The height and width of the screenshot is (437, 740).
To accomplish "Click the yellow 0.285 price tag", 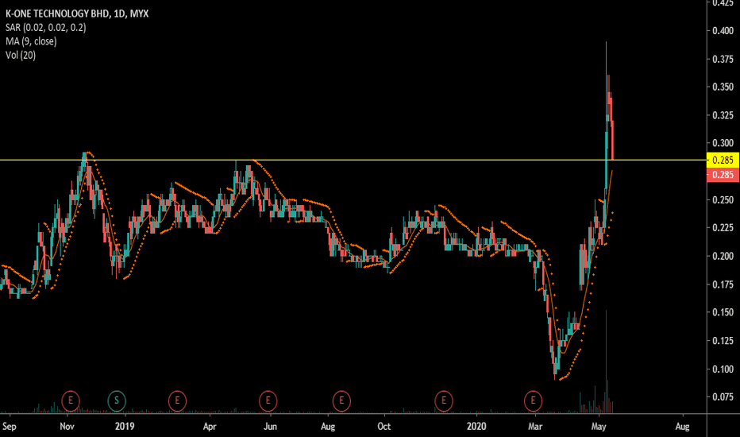I will click(x=723, y=160).
